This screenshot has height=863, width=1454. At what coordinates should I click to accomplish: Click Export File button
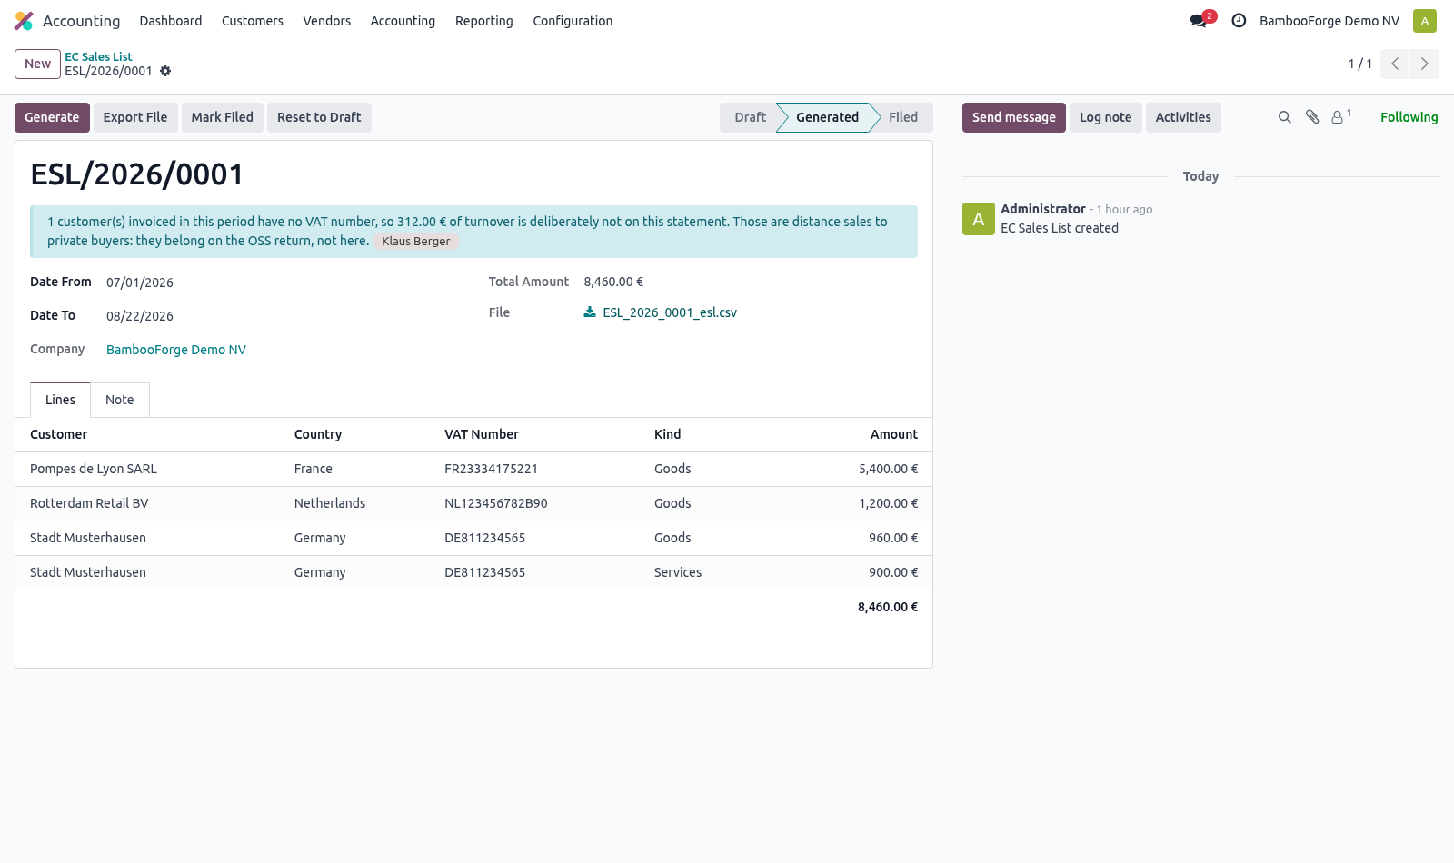pos(135,117)
